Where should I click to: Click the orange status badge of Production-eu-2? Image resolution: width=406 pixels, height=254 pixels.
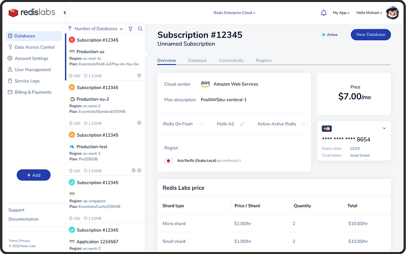coord(72,87)
